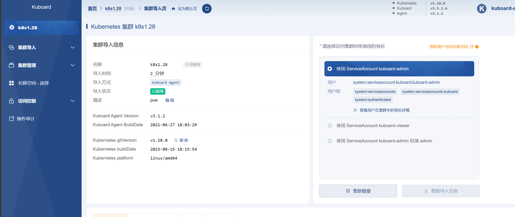
Task: Click the 集群导入信息 button
Action: click(x=441, y=191)
